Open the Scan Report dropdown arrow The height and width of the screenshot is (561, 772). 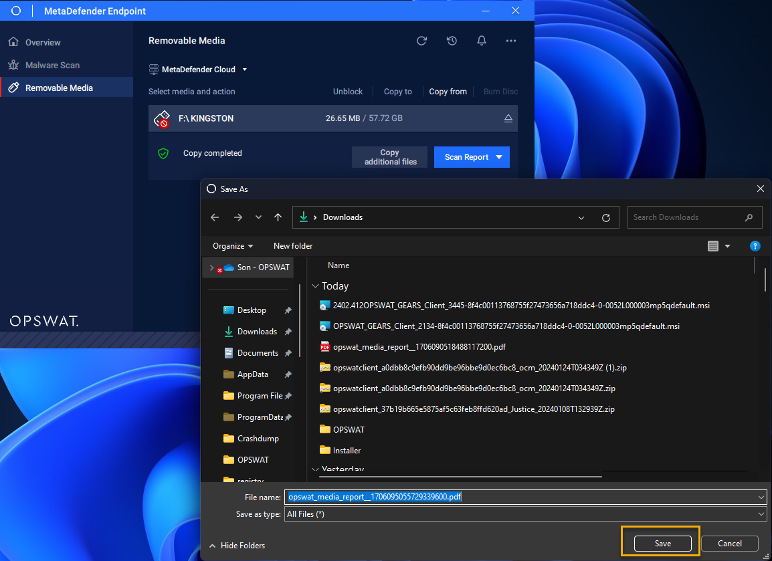(499, 157)
